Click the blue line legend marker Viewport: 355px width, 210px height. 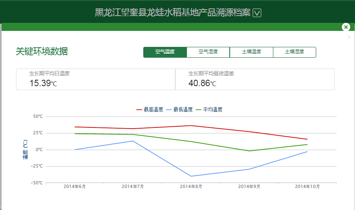[169, 109]
